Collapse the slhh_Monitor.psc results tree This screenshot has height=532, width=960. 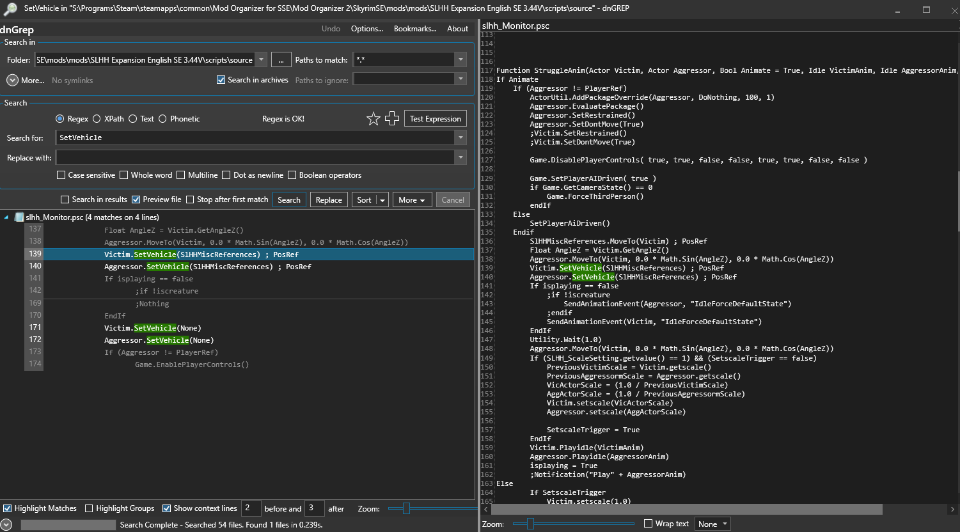[6, 217]
